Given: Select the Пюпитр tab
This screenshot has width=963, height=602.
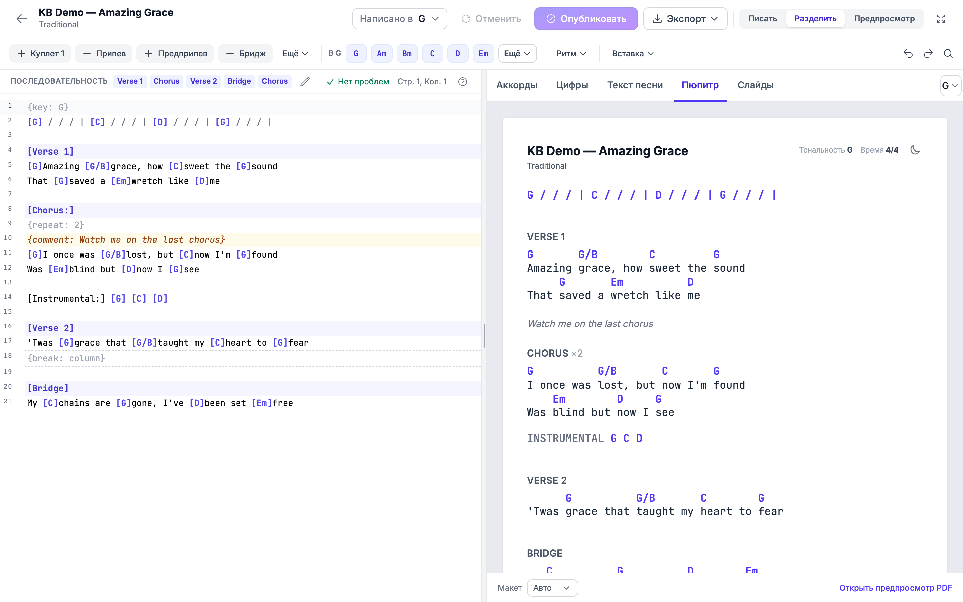Looking at the screenshot, I should point(700,85).
